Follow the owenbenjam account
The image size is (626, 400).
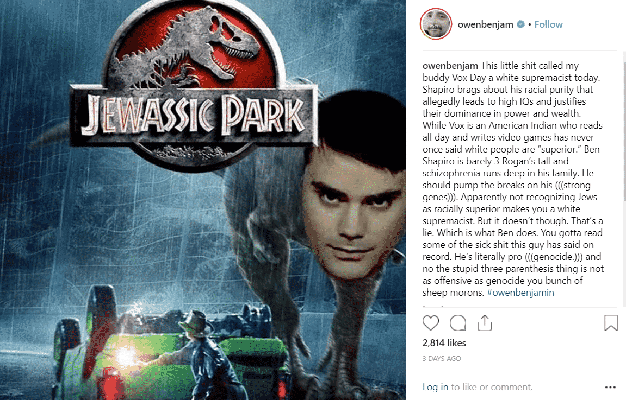(x=548, y=24)
